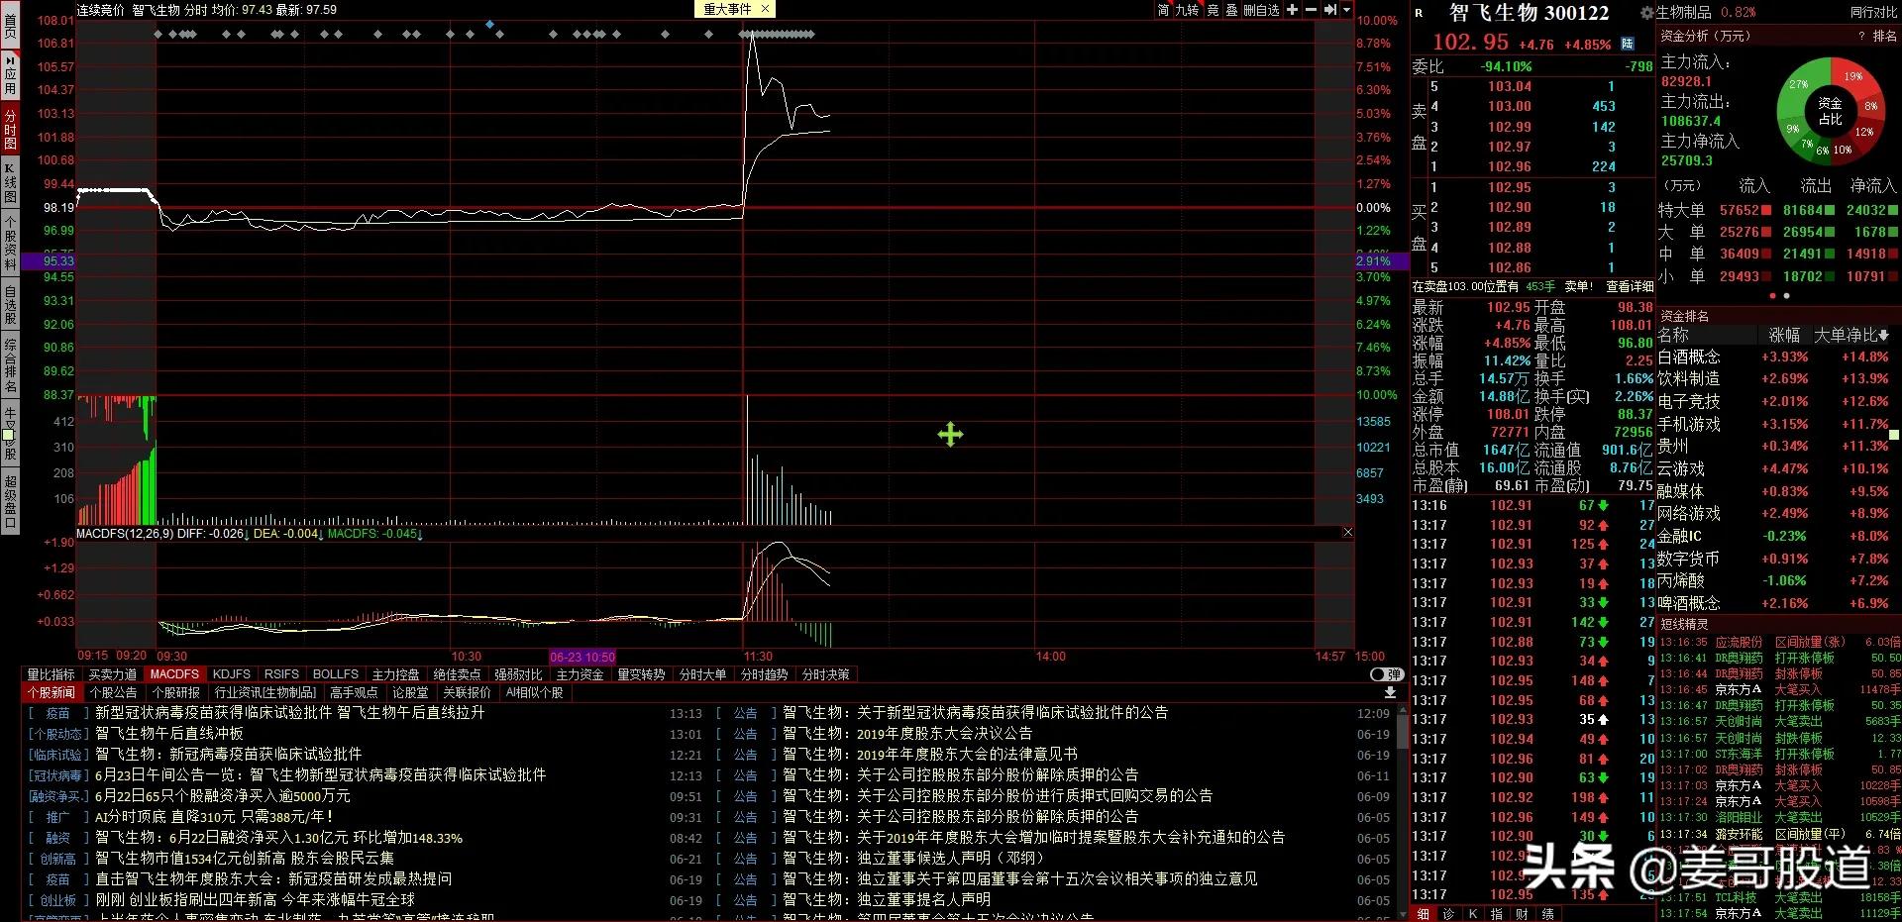Close the MACDFS indicator panel
The height and width of the screenshot is (922, 1902).
pyautogui.click(x=1347, y=533)
